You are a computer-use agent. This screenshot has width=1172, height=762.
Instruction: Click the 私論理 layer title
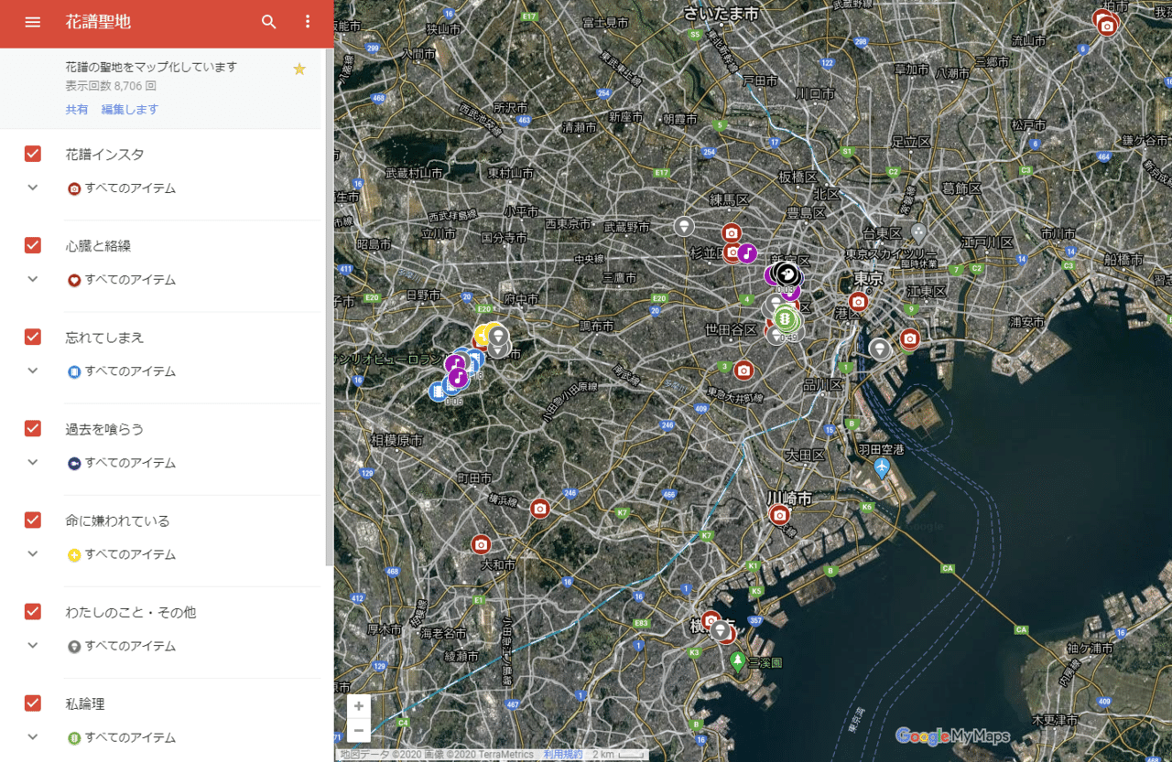tap(85, 703)
